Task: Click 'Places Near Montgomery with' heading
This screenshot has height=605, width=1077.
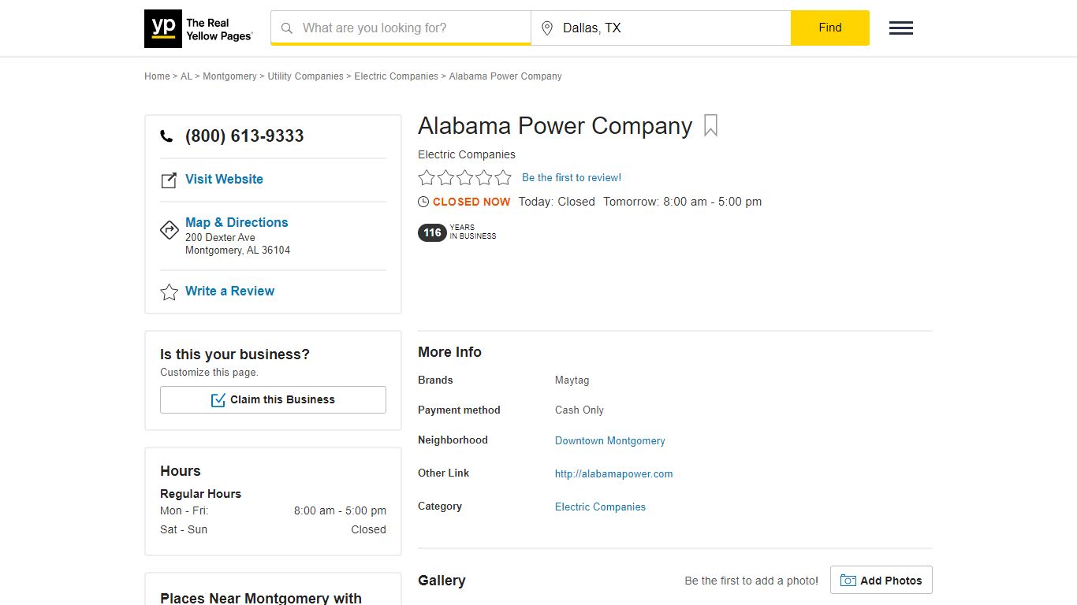Action: coord(261,599)
